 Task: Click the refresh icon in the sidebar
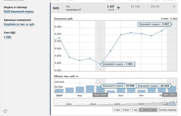[x=5, y=111]
